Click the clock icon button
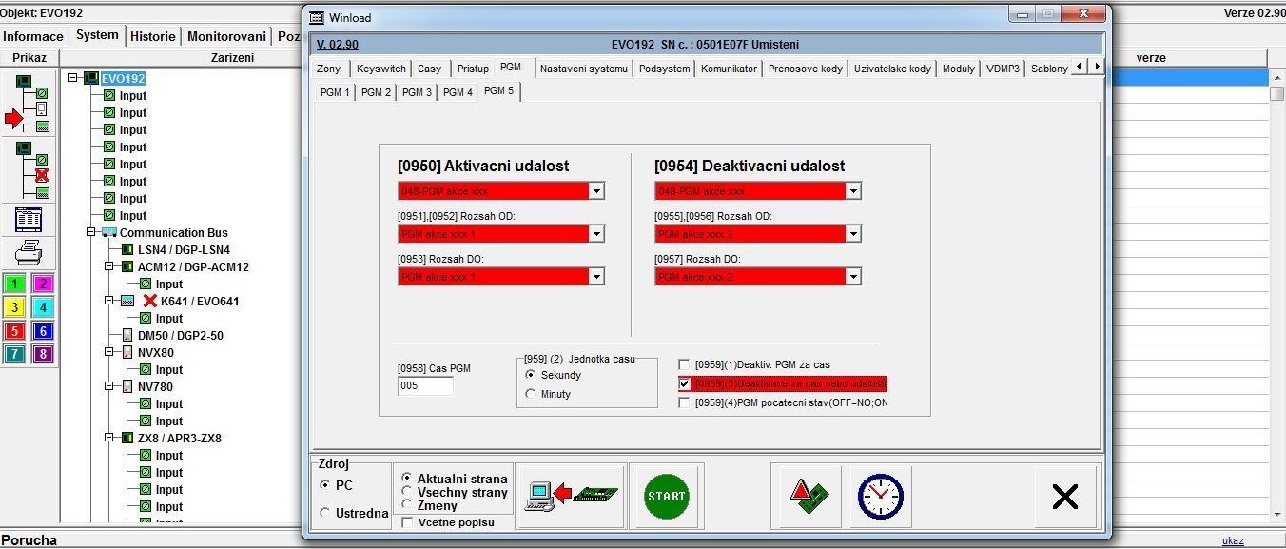1286x549 pixels. tap(880, 496)
